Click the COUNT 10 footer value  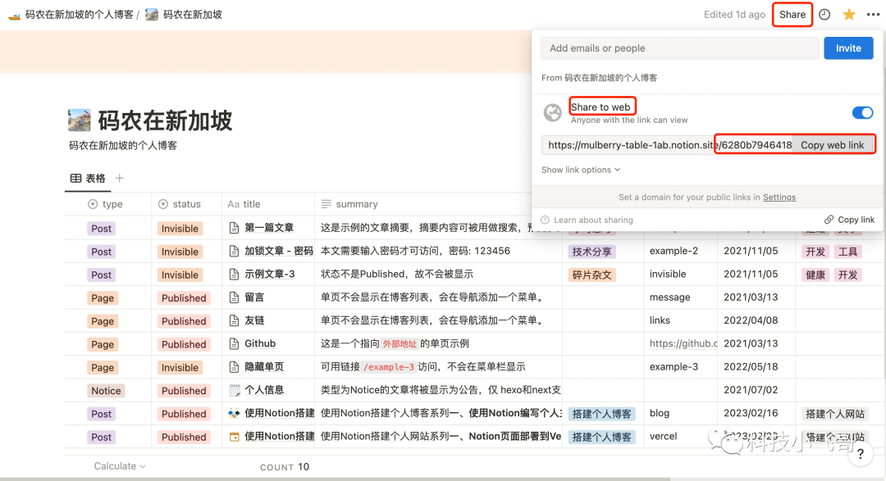point(284,467)
